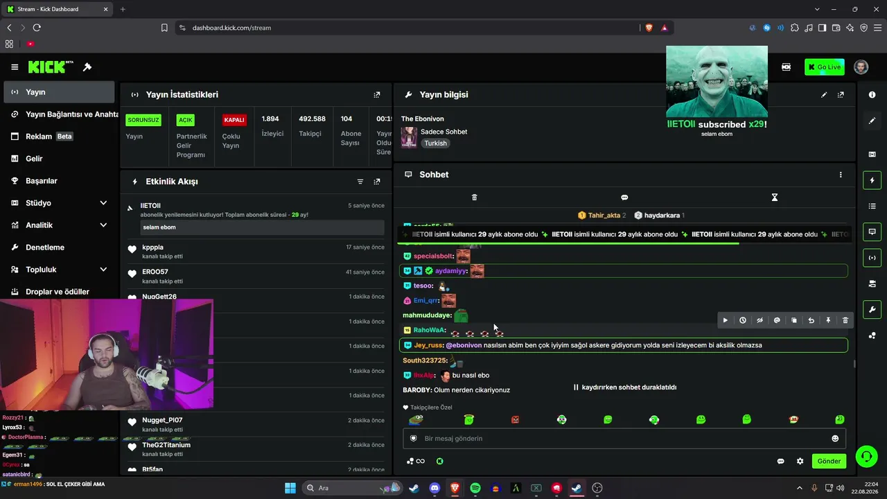Click the speech bubble icon beside chat settings
887x499 pixels.
click(x=781, y=462)
